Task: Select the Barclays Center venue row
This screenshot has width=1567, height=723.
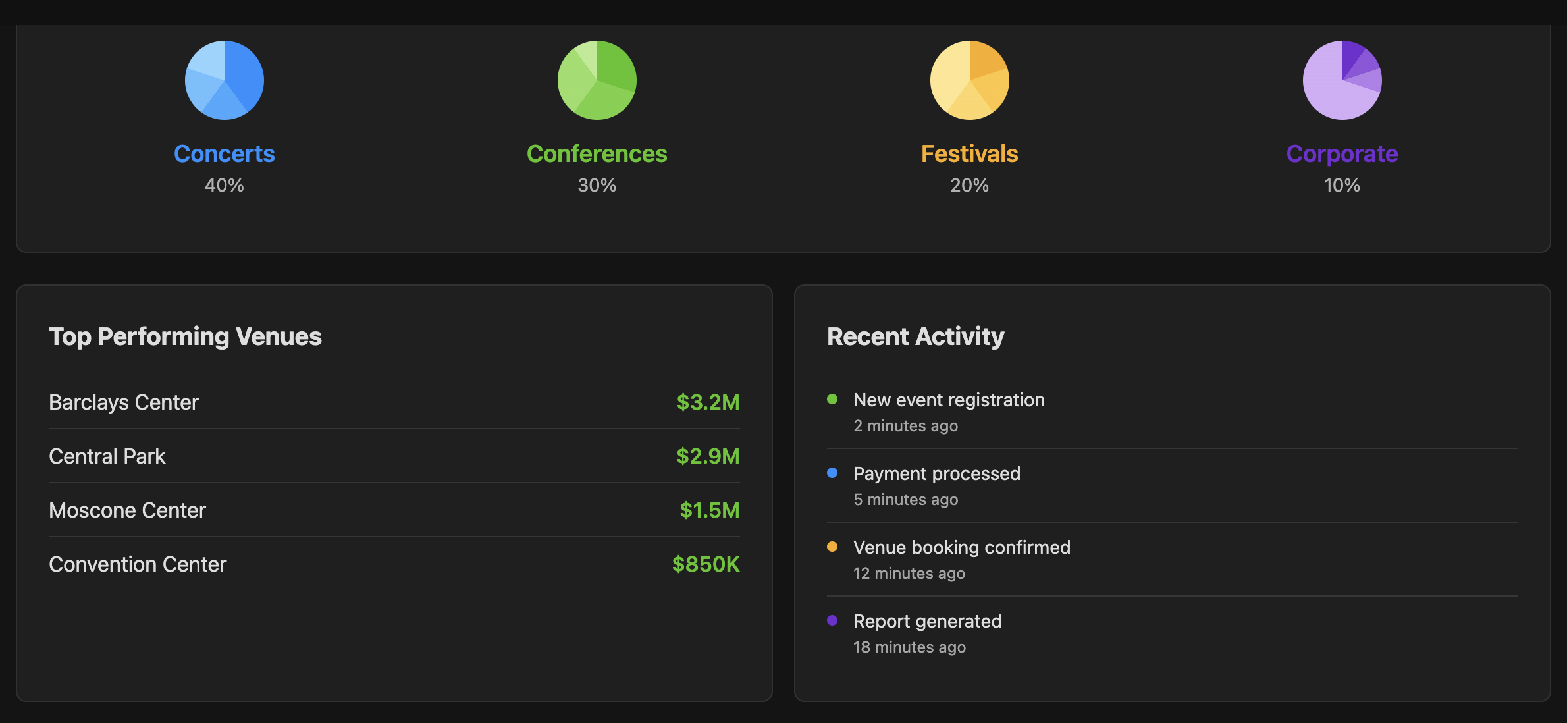Action: click(x=394, y=402)
